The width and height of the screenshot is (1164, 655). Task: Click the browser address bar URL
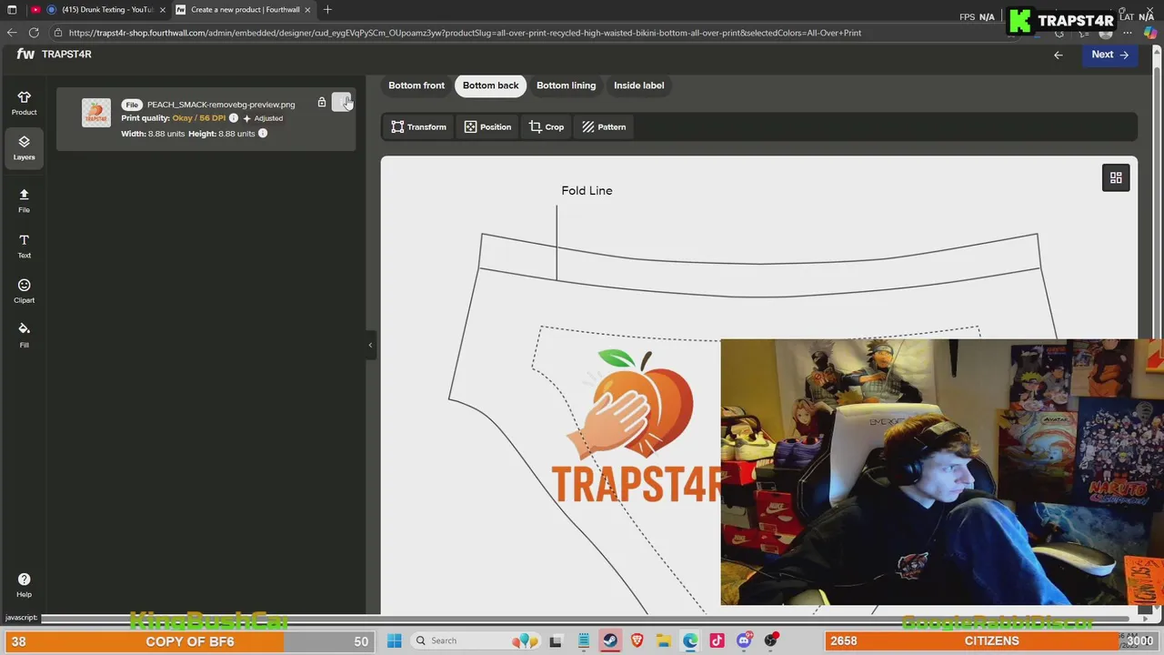465,33
